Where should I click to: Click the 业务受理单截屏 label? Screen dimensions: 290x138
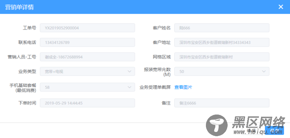coord(155,87)
